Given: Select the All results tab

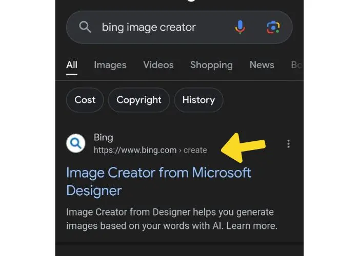Looking at the screenshot, I should (72, 65).
